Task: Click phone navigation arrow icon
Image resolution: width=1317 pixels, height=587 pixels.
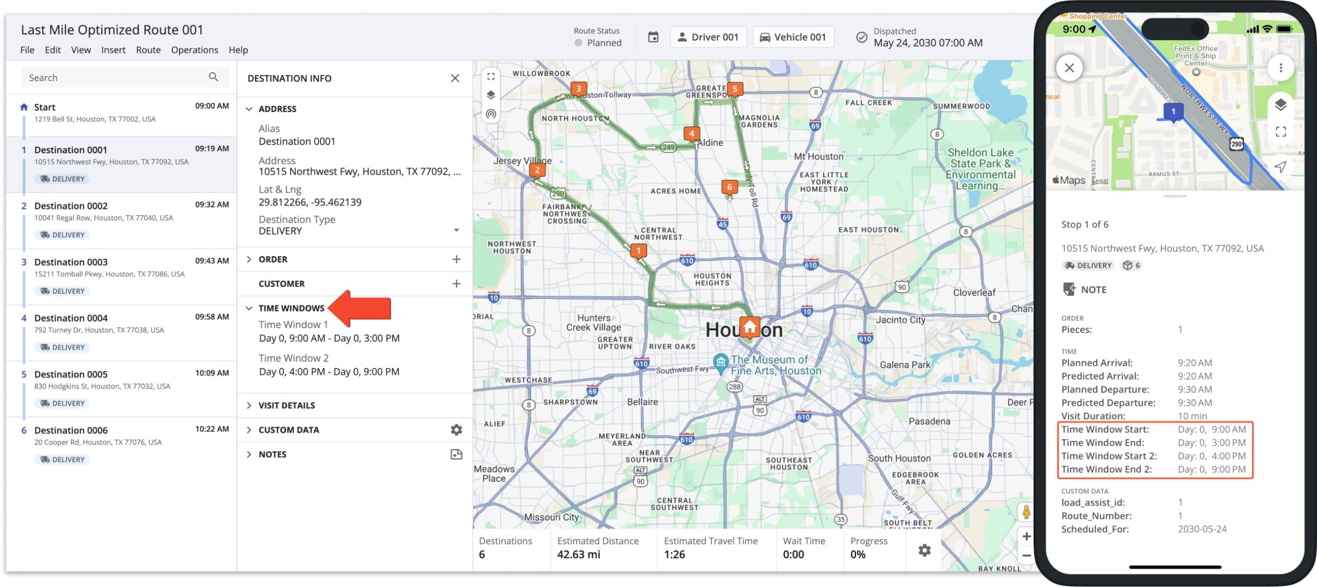Action: (1280, 166)
